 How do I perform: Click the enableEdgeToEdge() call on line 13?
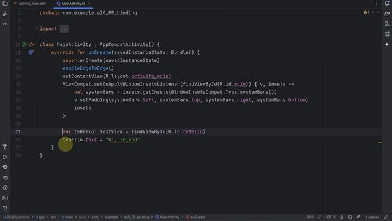(x=88, y=68)
